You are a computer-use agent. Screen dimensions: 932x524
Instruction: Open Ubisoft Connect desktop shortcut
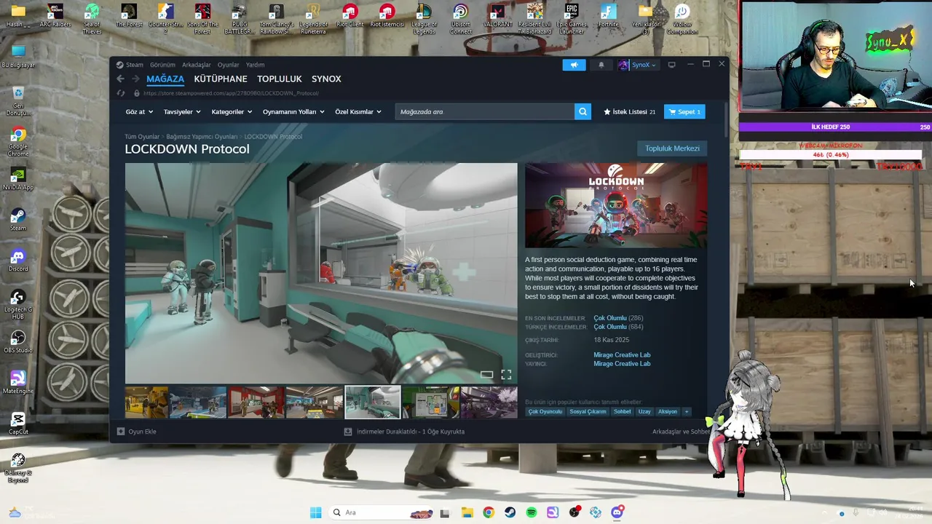point(460,19)
